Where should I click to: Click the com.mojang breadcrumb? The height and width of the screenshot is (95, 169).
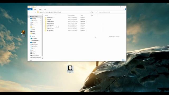click(x=48, y=12)
